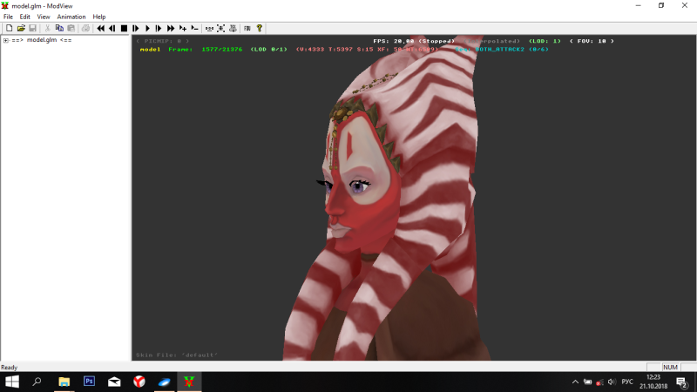Open the Animation menu
Image resolution: width=697 pixels, height=392 pixels.
coord(71,17)
